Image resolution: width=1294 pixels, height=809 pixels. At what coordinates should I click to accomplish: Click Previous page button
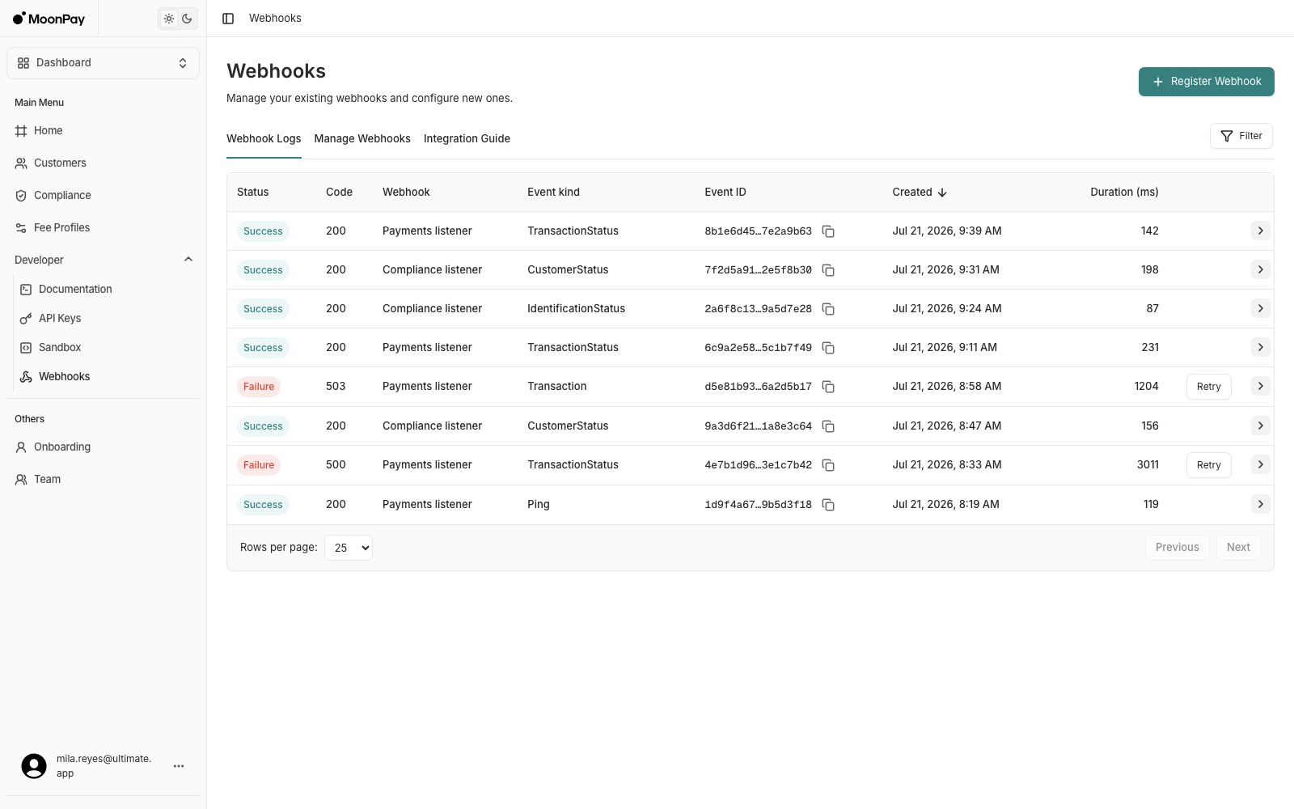[1177, 548]
